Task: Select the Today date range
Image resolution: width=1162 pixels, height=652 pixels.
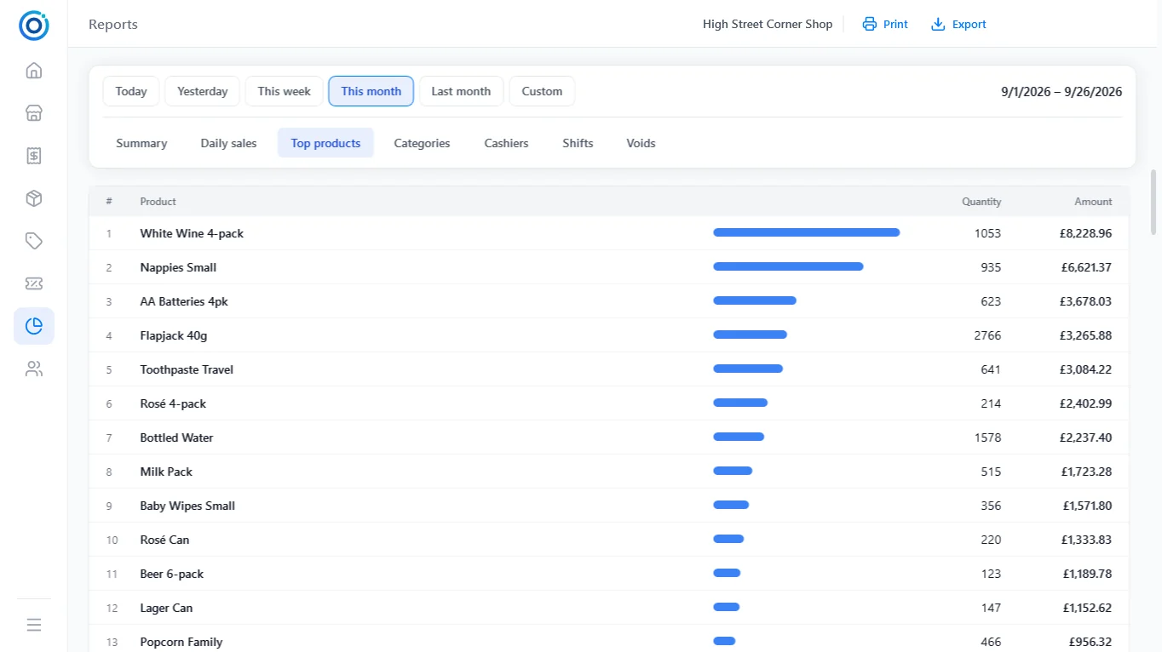Action: pos(131,91)
